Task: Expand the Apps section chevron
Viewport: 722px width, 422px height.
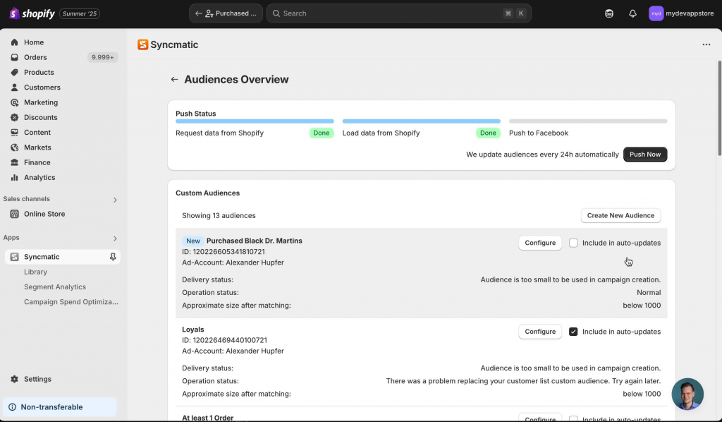Action: (x=115, y=239)
